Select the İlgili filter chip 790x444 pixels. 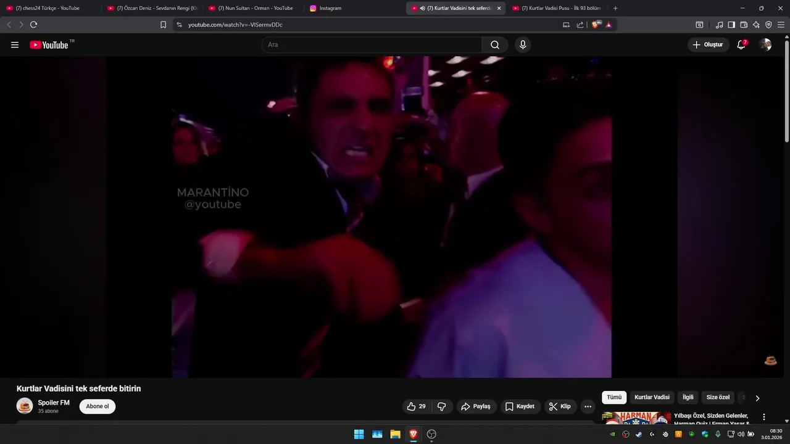pyautogui.click(x=688, y=398)
